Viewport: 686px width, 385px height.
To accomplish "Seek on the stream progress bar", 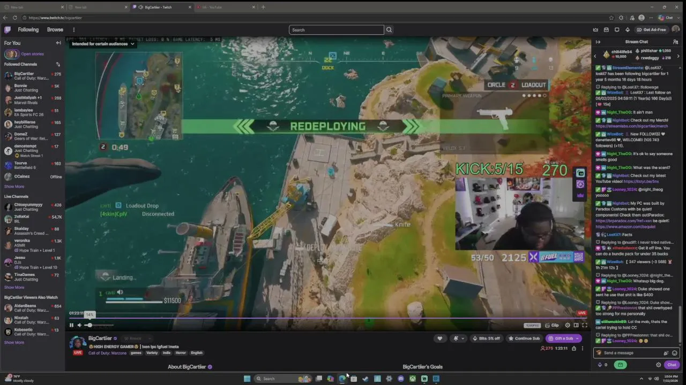I will (x=328, y=318).
